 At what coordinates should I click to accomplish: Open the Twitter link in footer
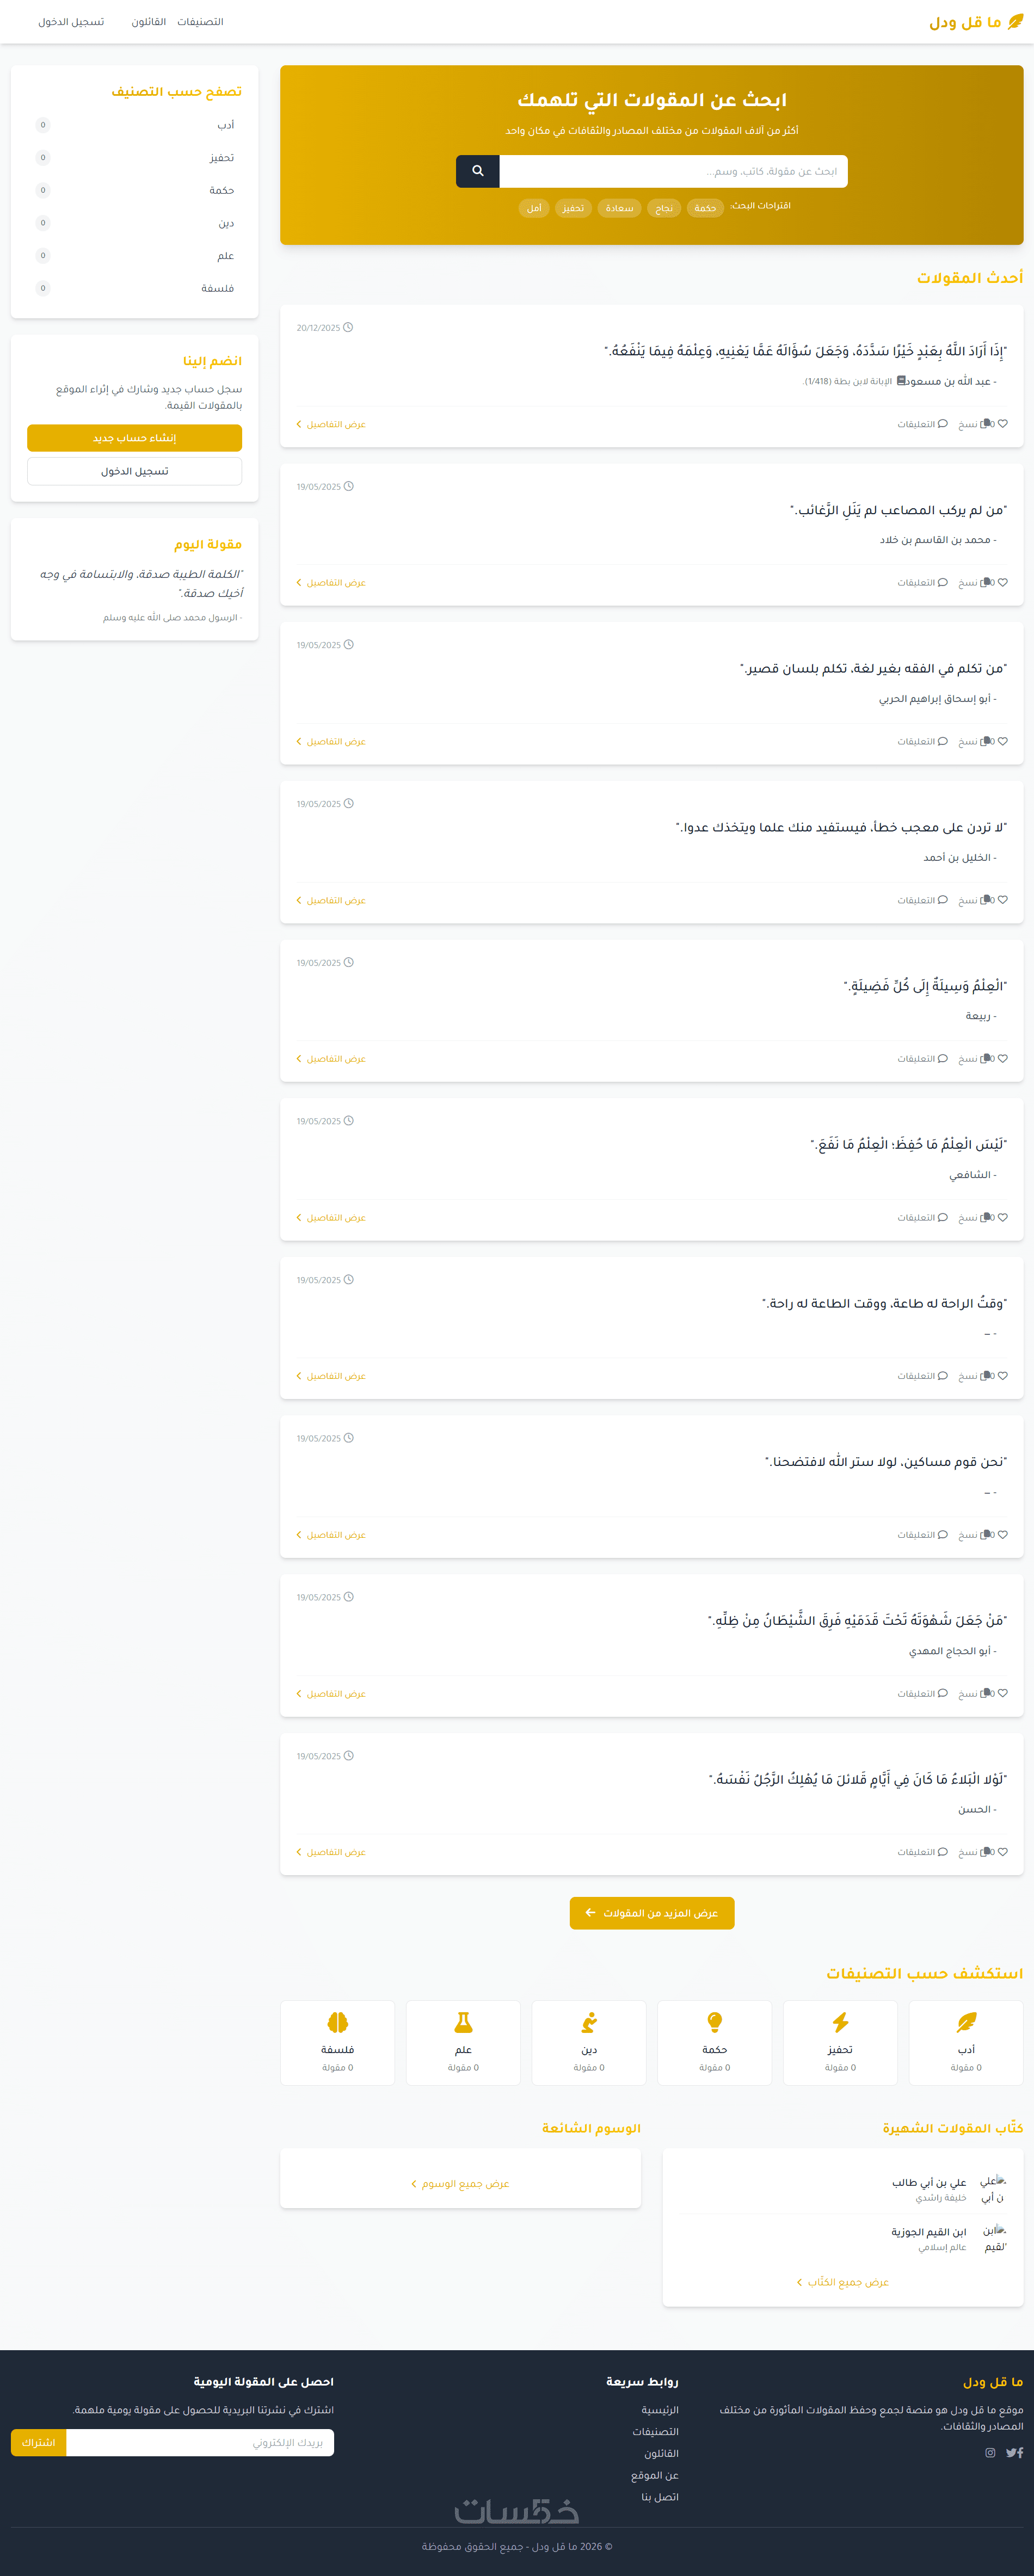tap(1010, 2452)
